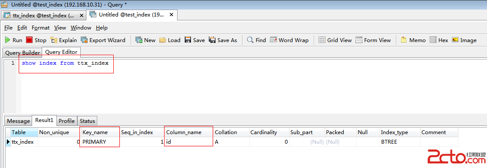Open the Format menu
Screen dimensions: 487x168
[x=41, y=28]
